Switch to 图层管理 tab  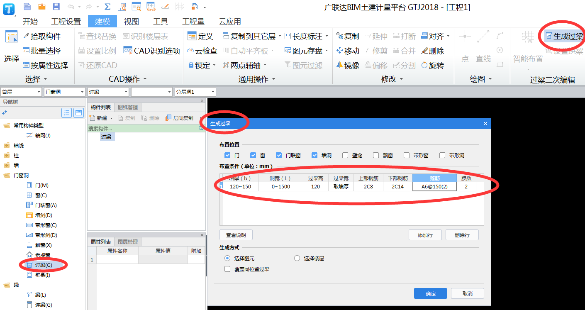point(128,242)
